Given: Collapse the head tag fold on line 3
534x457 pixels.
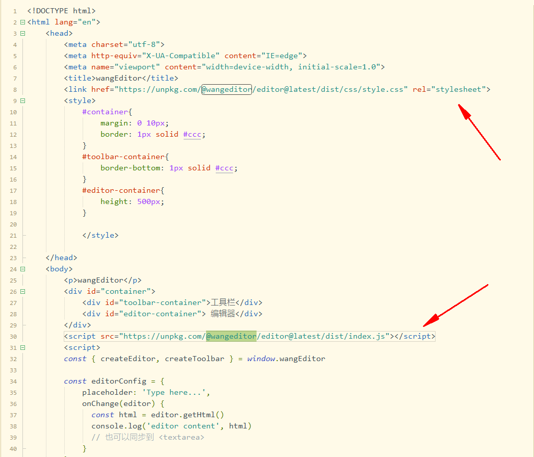Looking at the screenshot, I should click(x=23, y=33).
